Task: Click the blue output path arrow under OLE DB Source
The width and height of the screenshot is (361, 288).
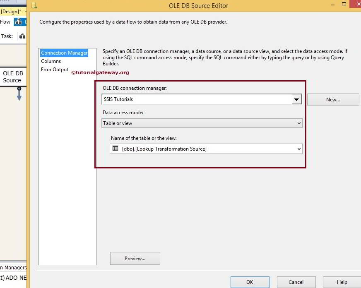Action: [19, 94]
